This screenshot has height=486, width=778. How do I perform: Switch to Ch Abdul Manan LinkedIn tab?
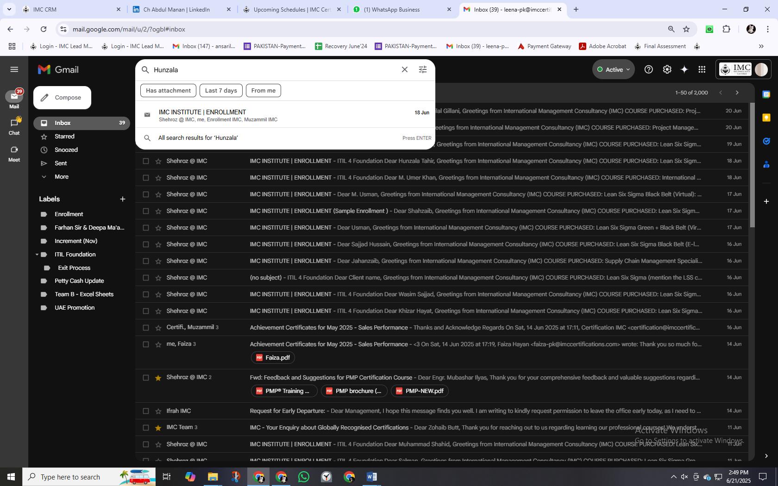click(182, 9)
